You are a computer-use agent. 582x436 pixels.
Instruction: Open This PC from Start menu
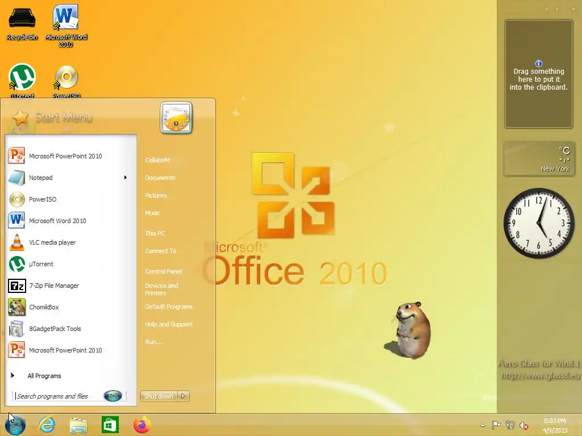[x=155, y=233]
